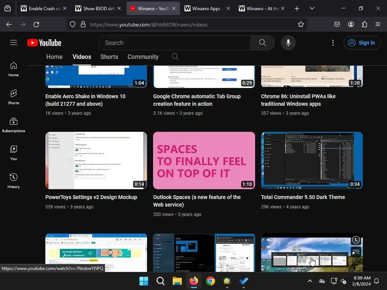Go back with the browser back arrow

(x=9, y=25)
